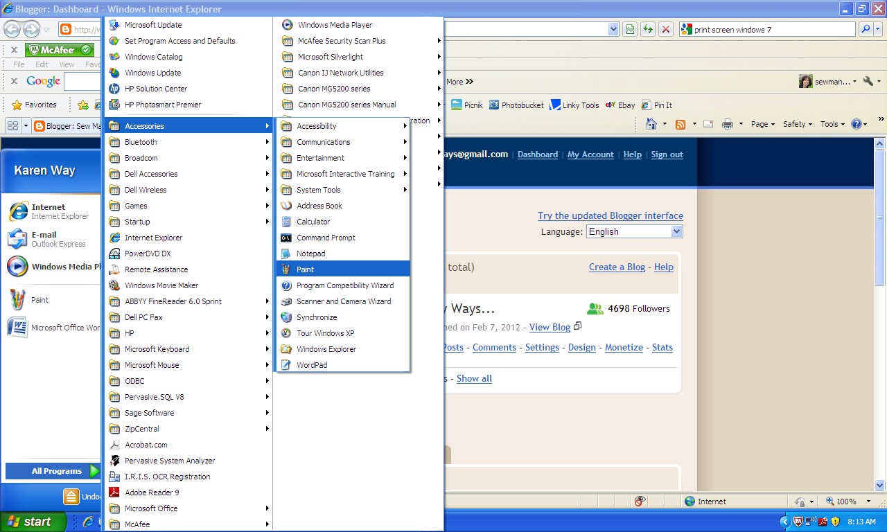
Task: Open I.R.I.S. OCR Registration
Action: (188, 477)
